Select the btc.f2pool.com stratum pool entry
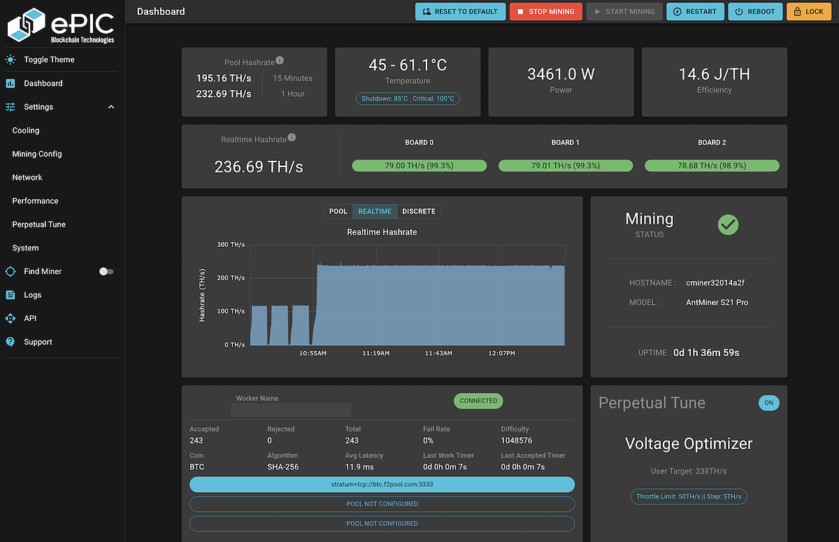 382,484
